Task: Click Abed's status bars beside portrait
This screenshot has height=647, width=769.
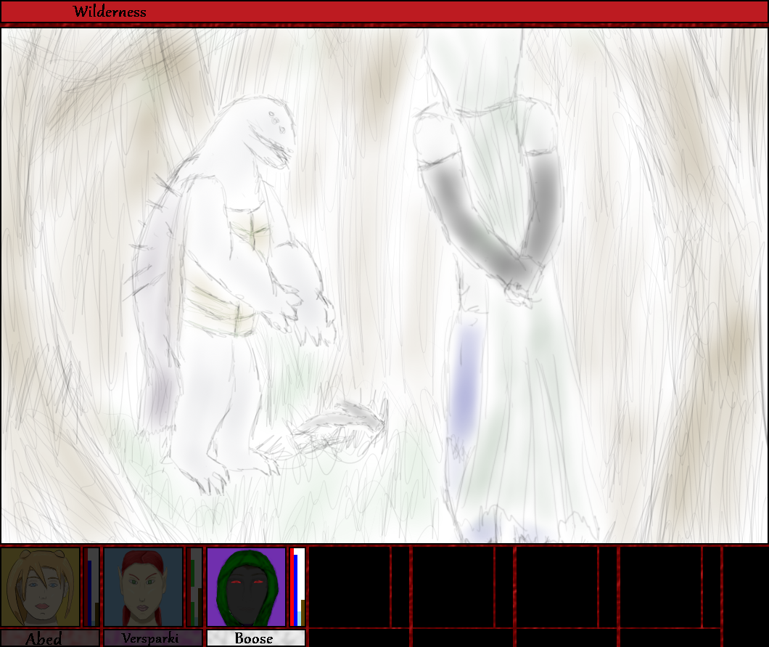Action: pyautogui.click(x=91, y=587)
